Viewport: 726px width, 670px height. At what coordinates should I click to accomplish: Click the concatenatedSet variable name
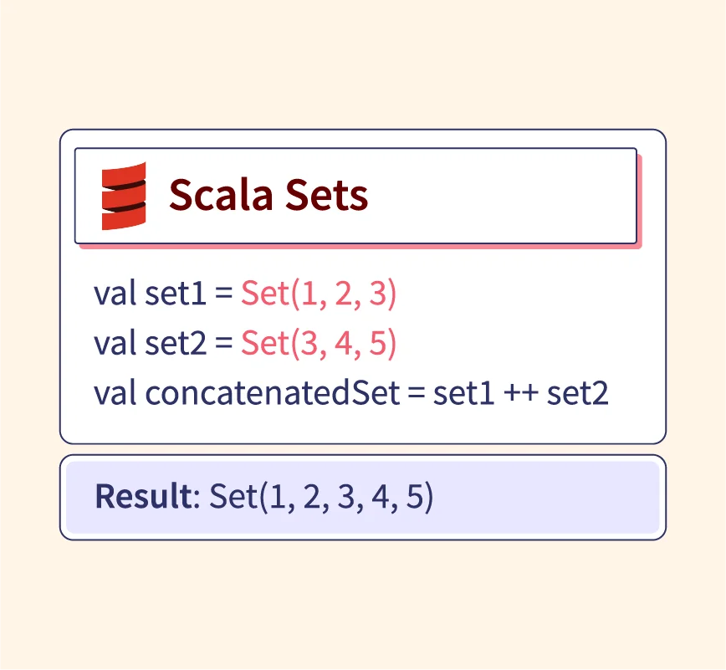click(x=273, y=393)
